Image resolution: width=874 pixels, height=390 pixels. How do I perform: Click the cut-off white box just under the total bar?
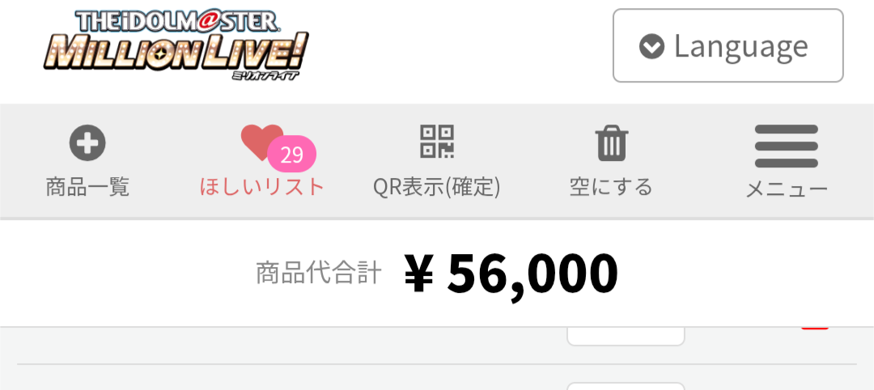coord(626,336)
